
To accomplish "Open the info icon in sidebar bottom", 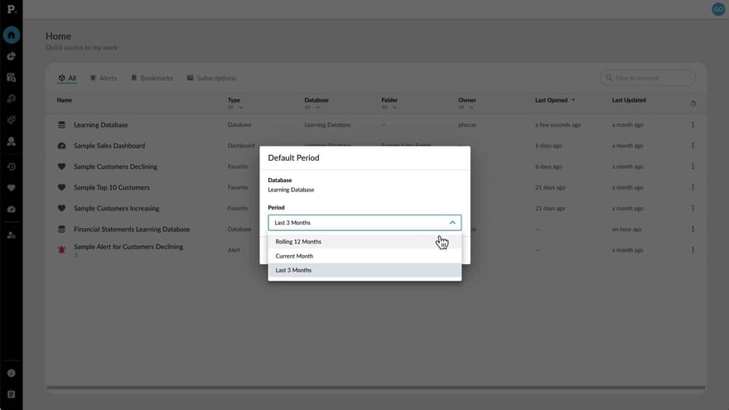I will point(11,374).
